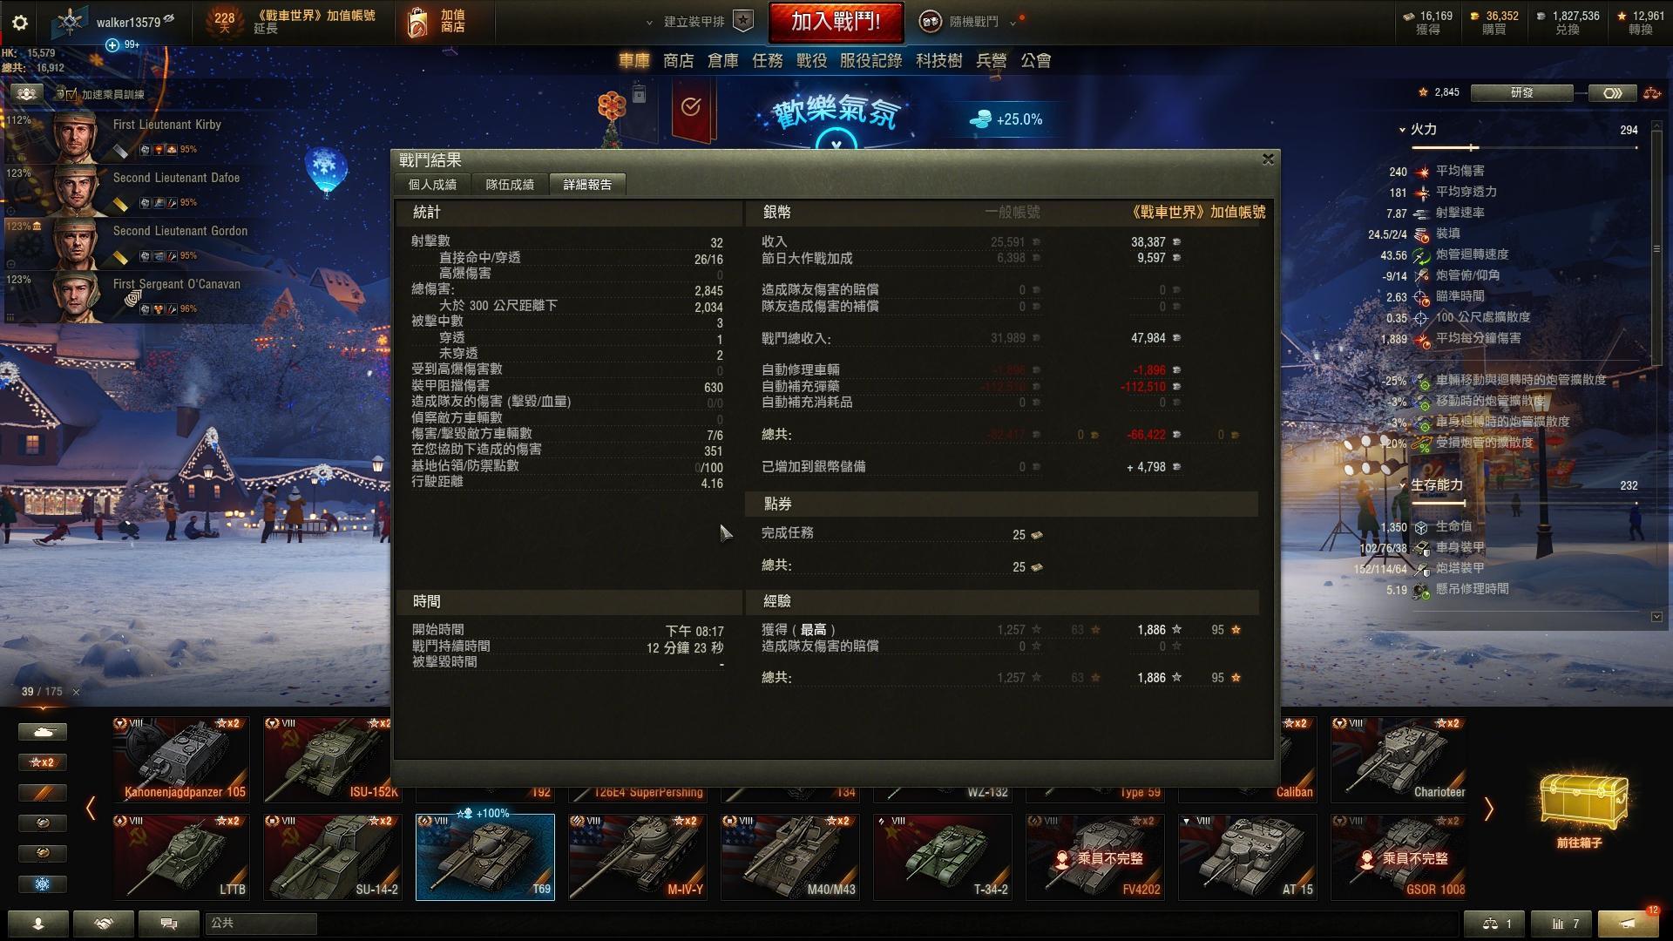Collapse the 火力 firepower stats section
This screenshot has height=941, width=1673.
[1402, 129]
